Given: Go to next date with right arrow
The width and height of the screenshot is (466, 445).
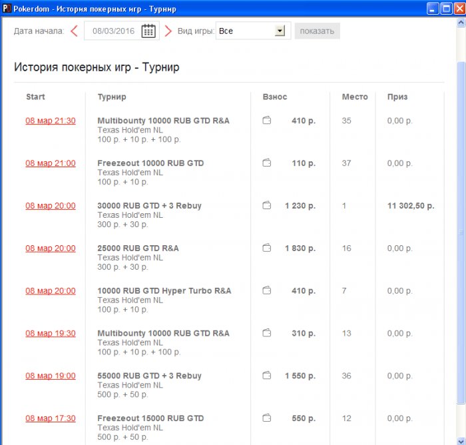Looking at the screenshot, I should coord(168,31).
